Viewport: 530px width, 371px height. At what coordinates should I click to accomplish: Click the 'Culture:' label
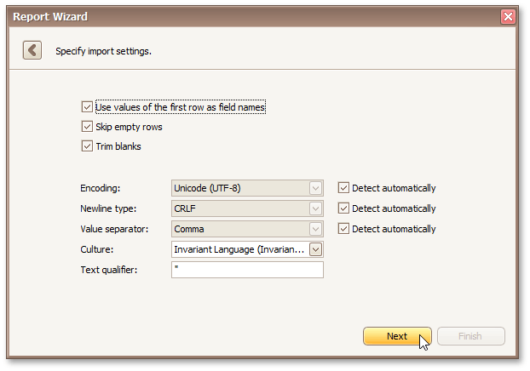pyautogui.click(x=98, y=249)
